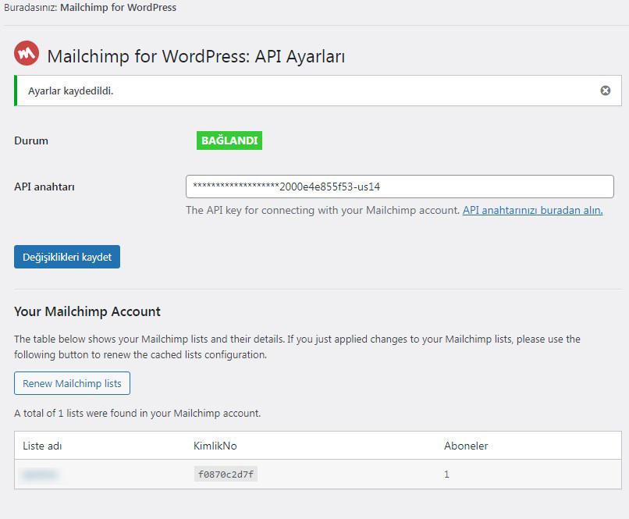Image resolution: width=629 pixels, height=519 pixels.
Task: Dismiss the 'Ayarlar kaydedildi' notice
Action: (x=606, y=91)
